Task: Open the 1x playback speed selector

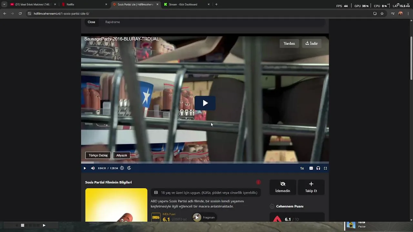Action: [302, 168]
